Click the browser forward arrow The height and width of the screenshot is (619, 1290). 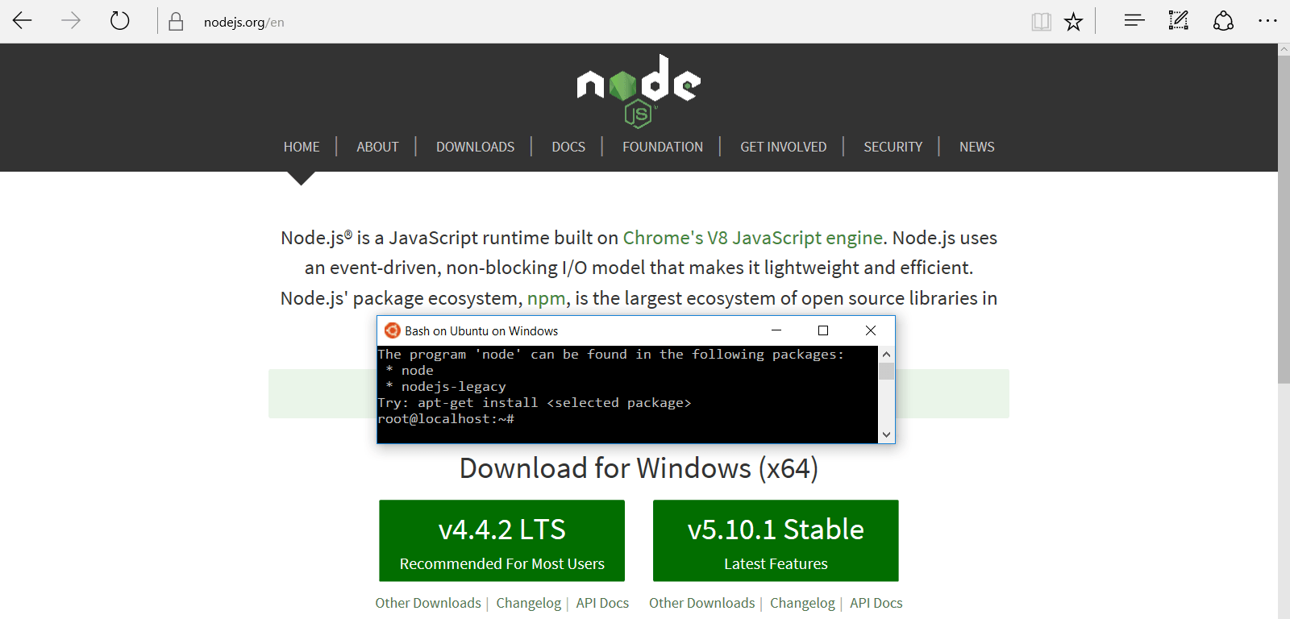coord(71,21)
